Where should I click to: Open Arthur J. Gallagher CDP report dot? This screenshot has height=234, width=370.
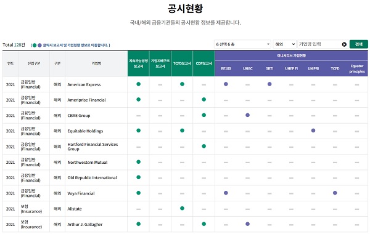tap(204, 224)
